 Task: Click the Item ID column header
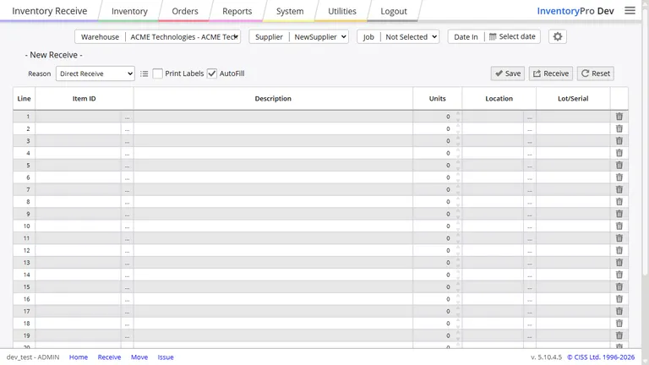pyautogui.click(x=85, y=99)
